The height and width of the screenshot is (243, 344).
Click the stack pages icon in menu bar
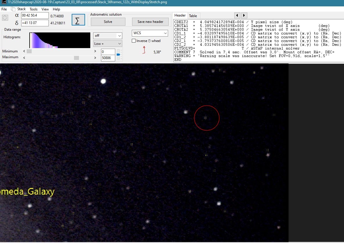[13, 9]
